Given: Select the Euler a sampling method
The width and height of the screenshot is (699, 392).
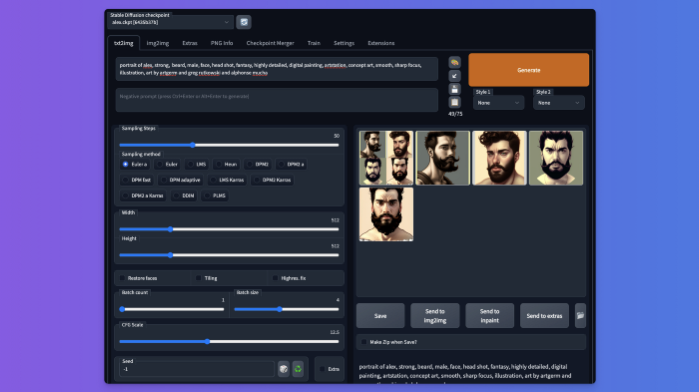Looking at the screenshot, I should point(135,164).
